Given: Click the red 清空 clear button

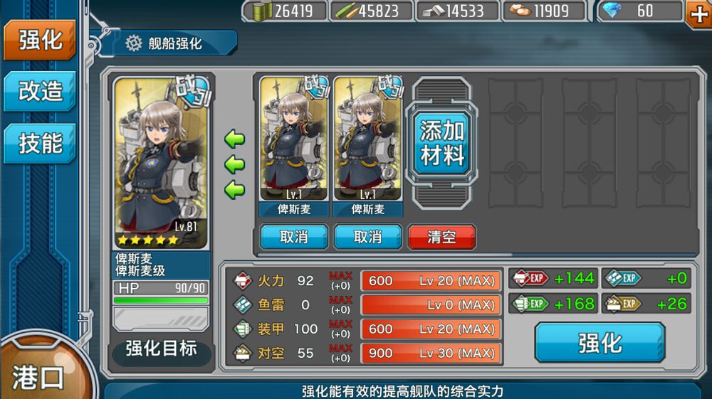Looking at the screenshot, I should pos(441,237).
